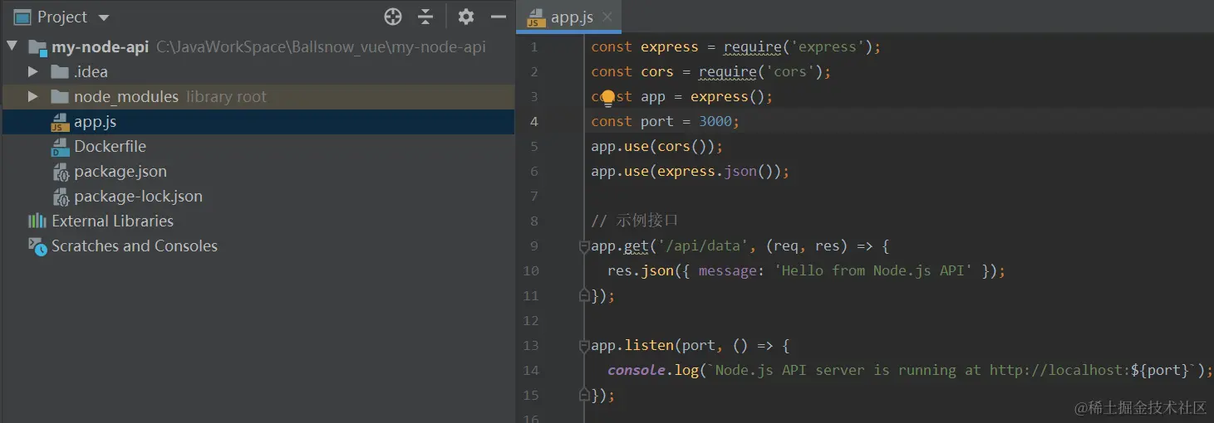Click the JS icon on app.js tab
Viewport: 1214px width, 423px height.
click(537, 17)
